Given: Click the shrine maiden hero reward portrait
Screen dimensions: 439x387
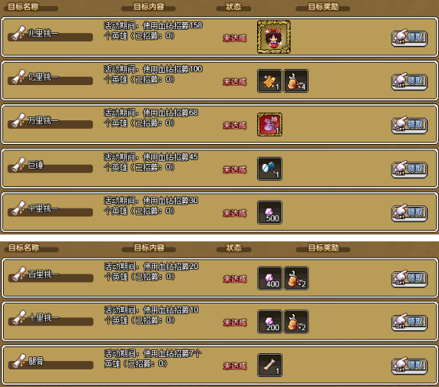Looking at the screenshot, I should click(273, 37).
